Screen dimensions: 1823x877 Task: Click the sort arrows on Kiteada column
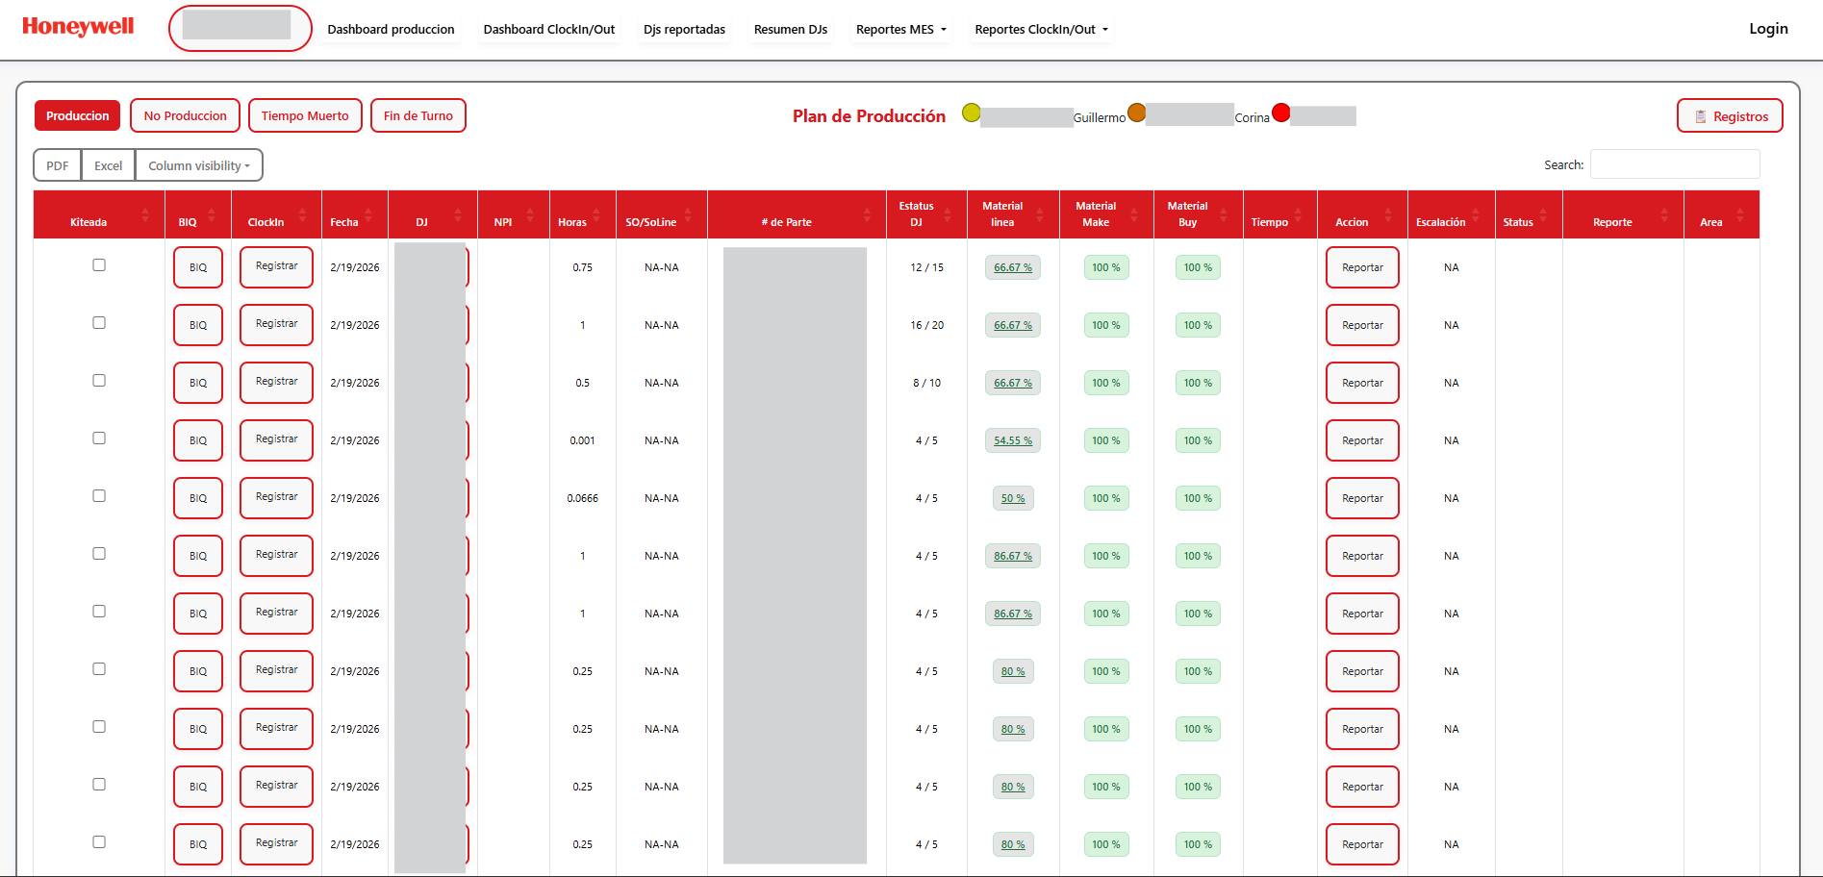tap(145, 214)
